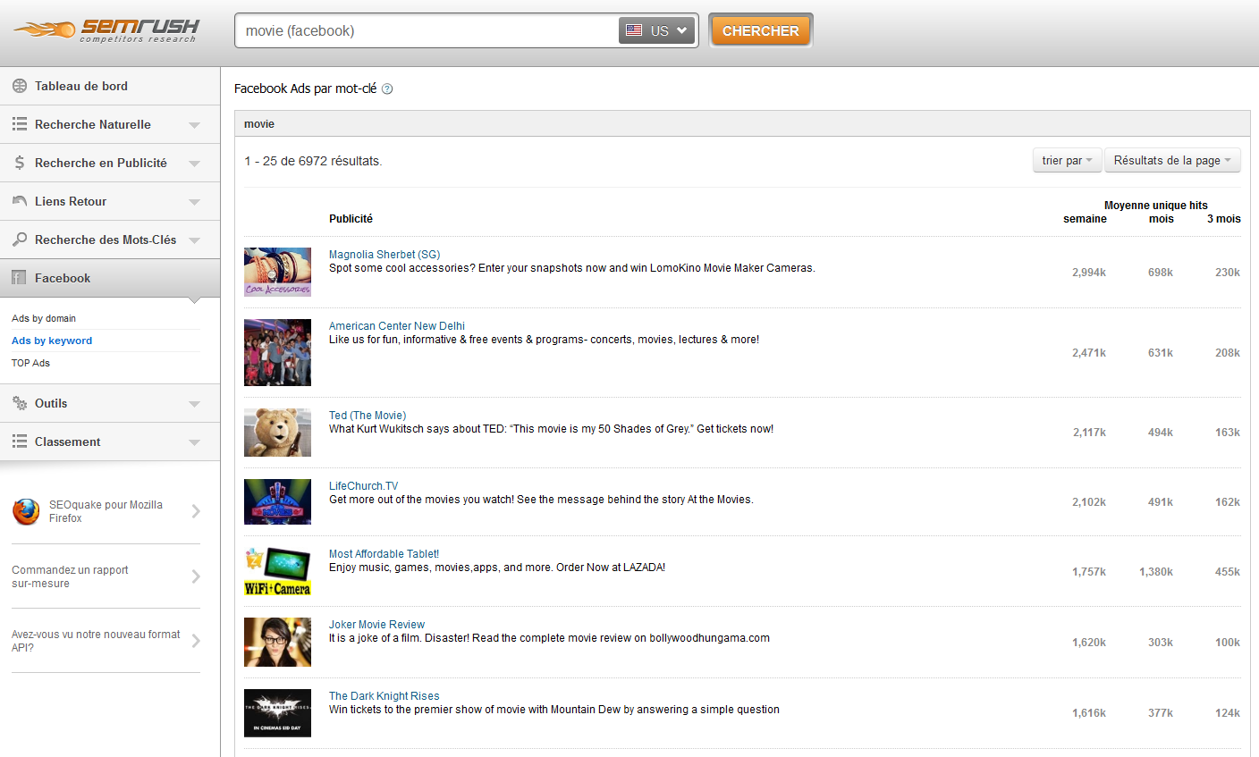Click the arrow beside the SEOquake link
1259x757 pixels.
coord(196,511)
